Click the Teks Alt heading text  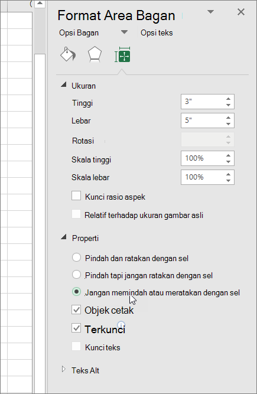pyautogui.click(x=86, y=370)
